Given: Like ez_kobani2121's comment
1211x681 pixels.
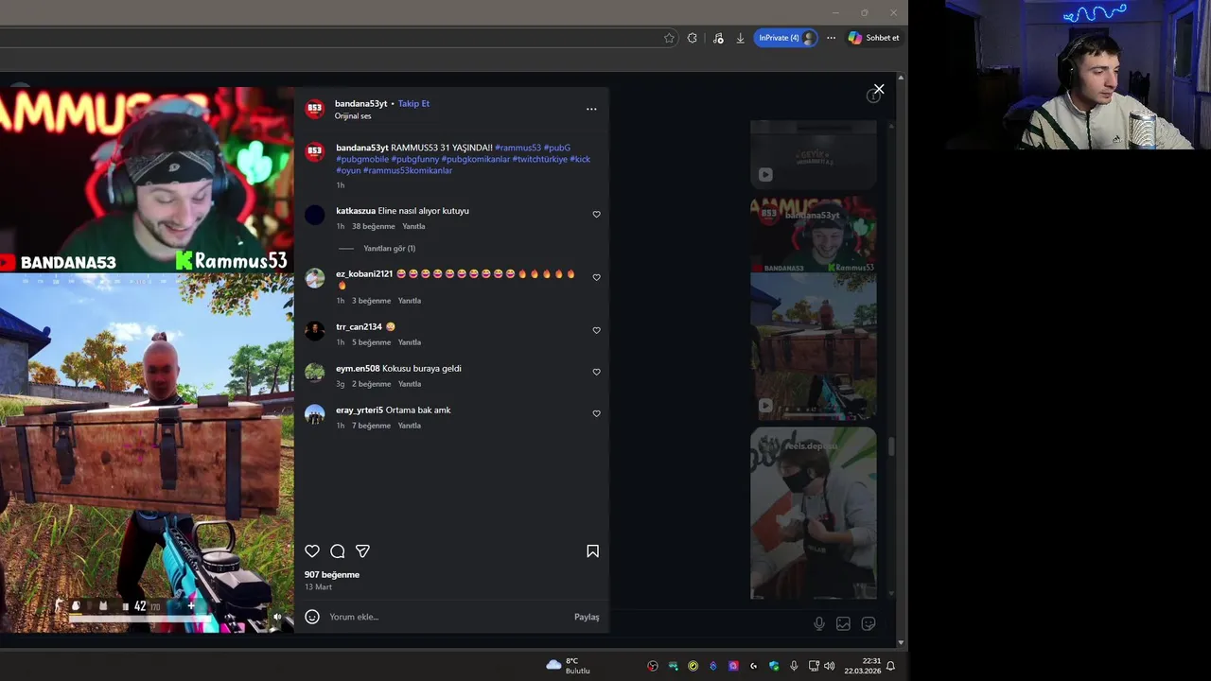Looking at the screenshot, I should pyautogui.click(x=596, y=277).
